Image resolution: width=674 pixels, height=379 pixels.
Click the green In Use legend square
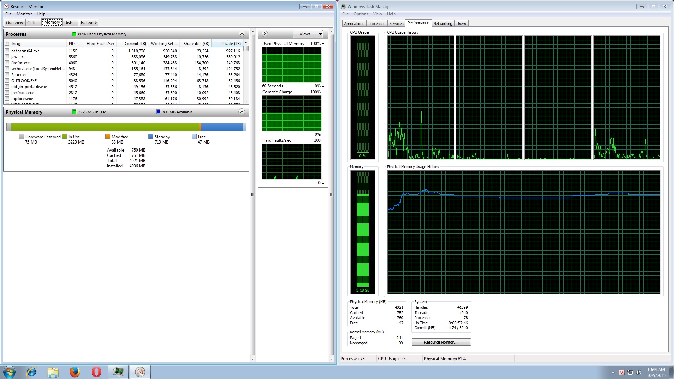tap(65, 137)
